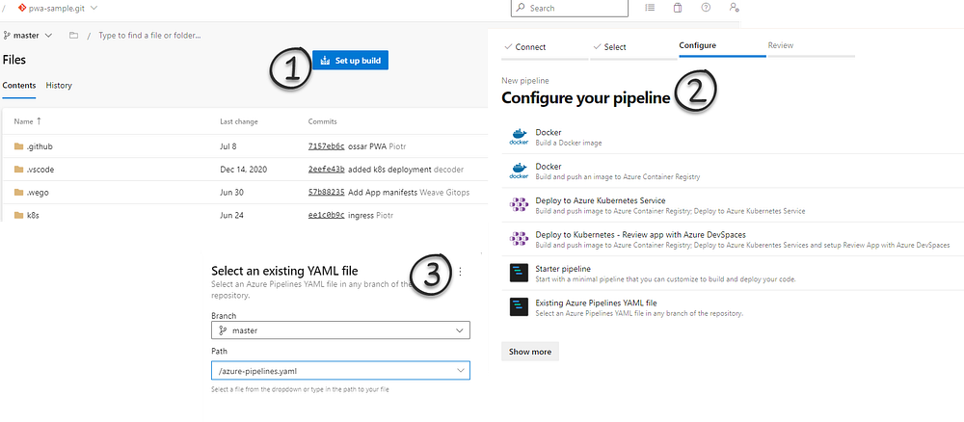The width and height of the screenshot is (964, 422).
Task: Open the marketplace shopping bag icon
Action: point(678,8)
